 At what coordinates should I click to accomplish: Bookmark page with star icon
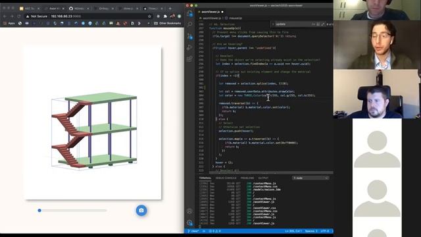click(x=149, y=16)
